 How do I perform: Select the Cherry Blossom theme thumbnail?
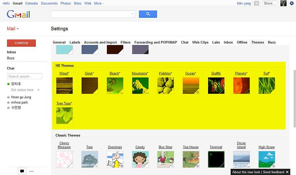(65, 159)
